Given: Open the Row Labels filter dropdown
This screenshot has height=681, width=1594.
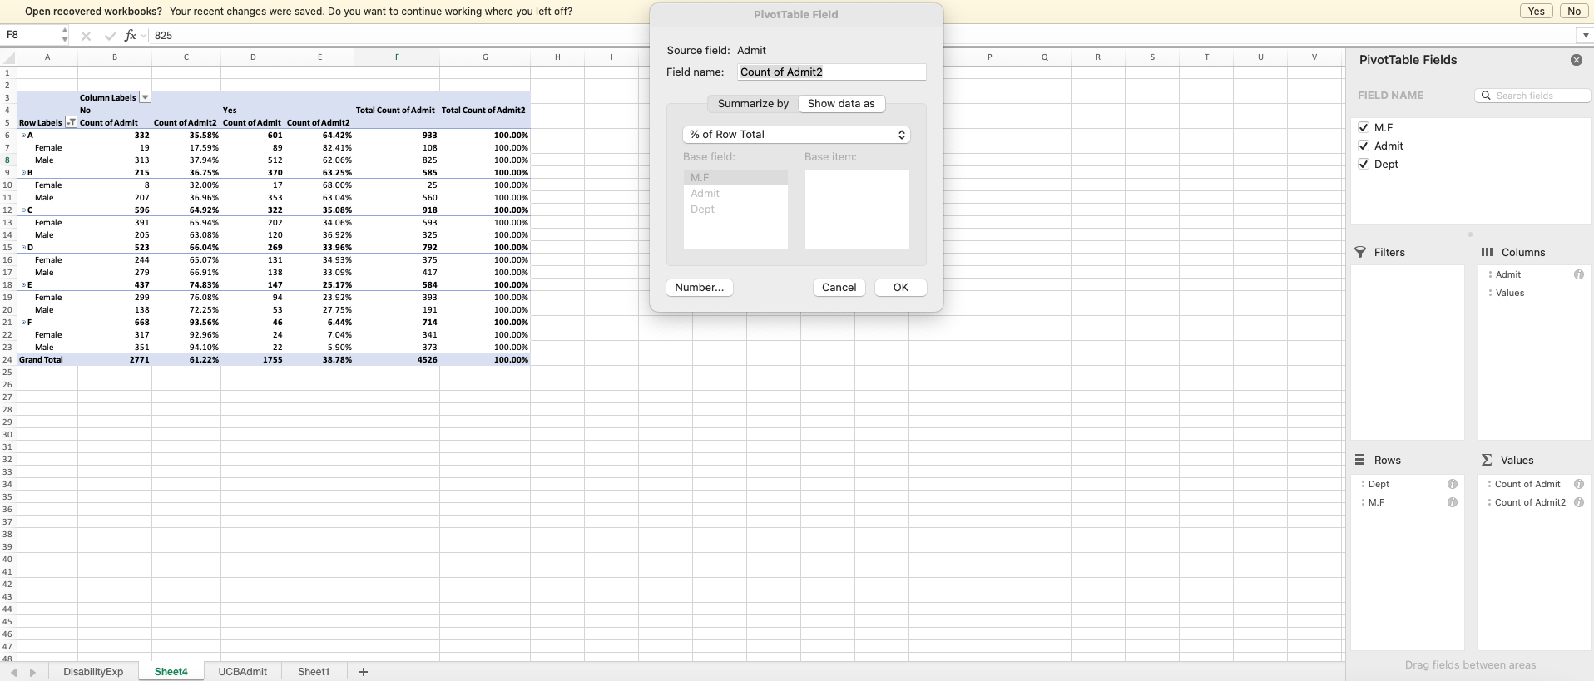Looking at the screenshot, I should click(71, 122).
